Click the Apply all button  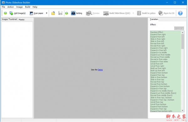click(179, 28)
